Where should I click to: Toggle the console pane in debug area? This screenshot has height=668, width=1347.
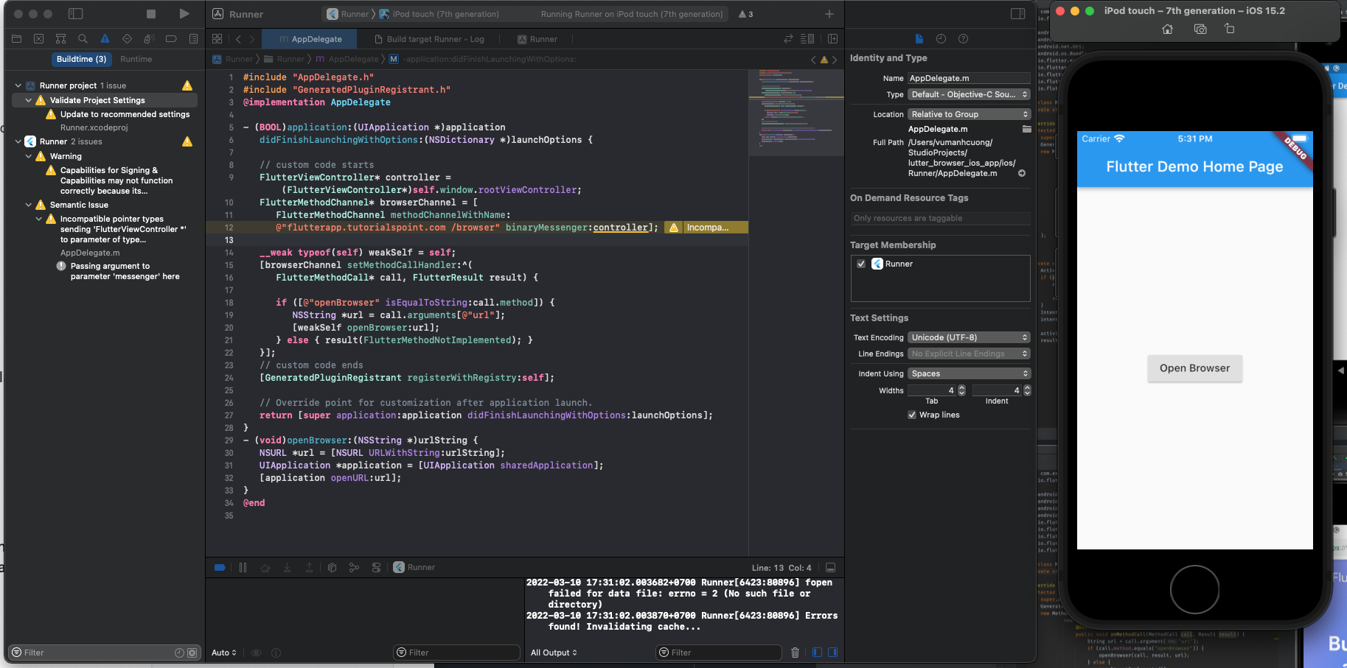[x=833, y=653]
